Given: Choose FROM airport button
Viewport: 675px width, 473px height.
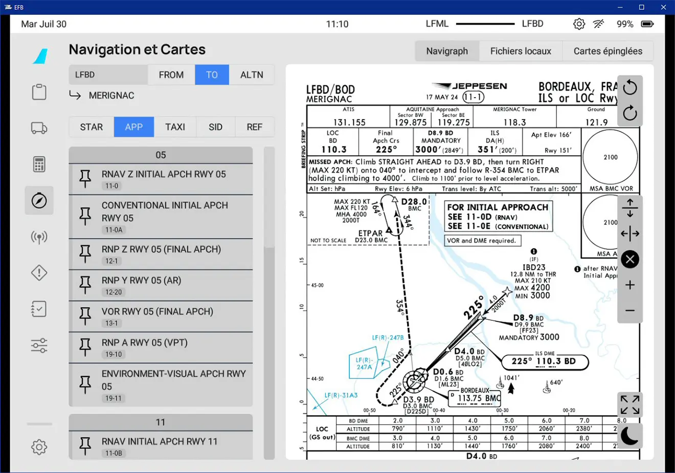Looking at the screenshot, I should [x=171, y=75].
